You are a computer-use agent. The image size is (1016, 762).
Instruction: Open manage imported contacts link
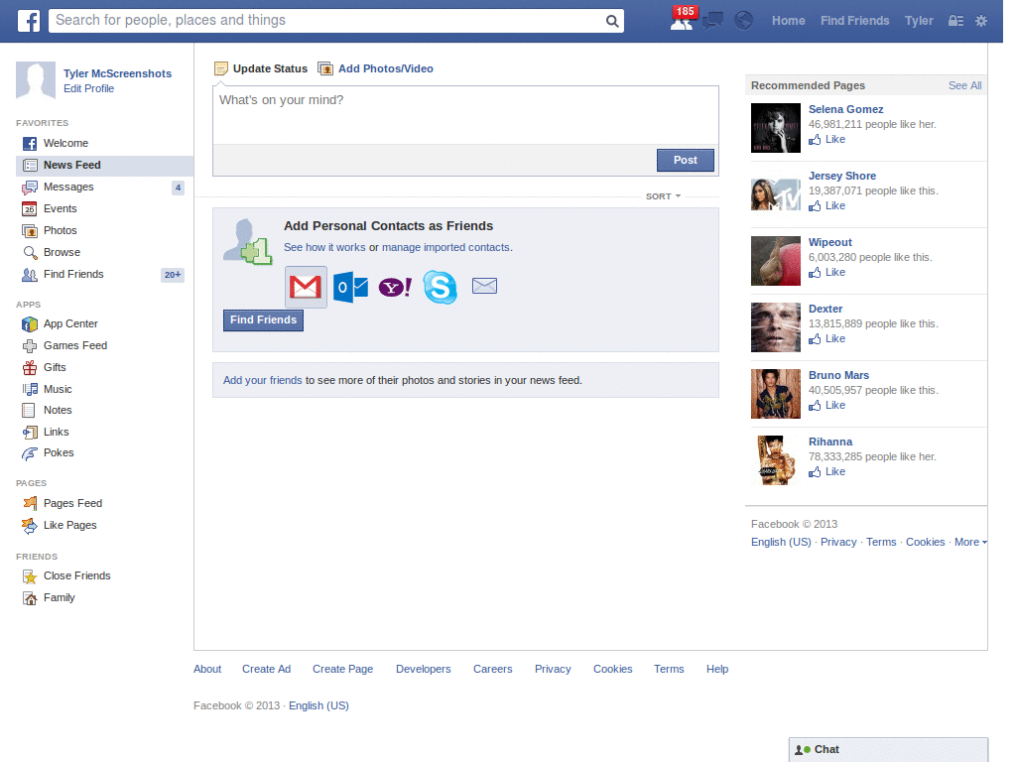click(445, 247)
